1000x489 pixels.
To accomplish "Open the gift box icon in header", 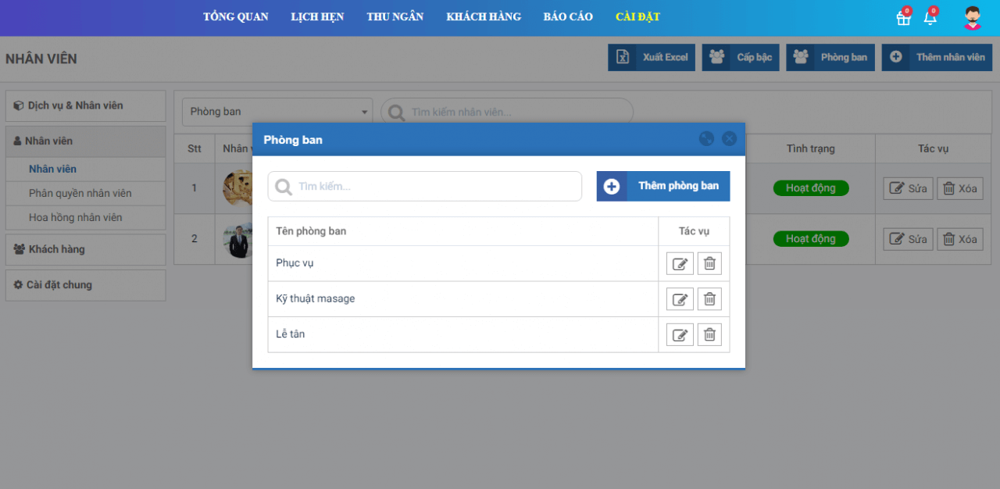I will (903, 18).
